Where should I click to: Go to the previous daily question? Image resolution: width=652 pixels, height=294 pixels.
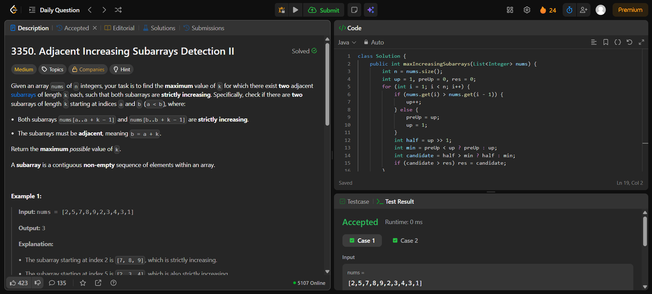pos(91,10)
